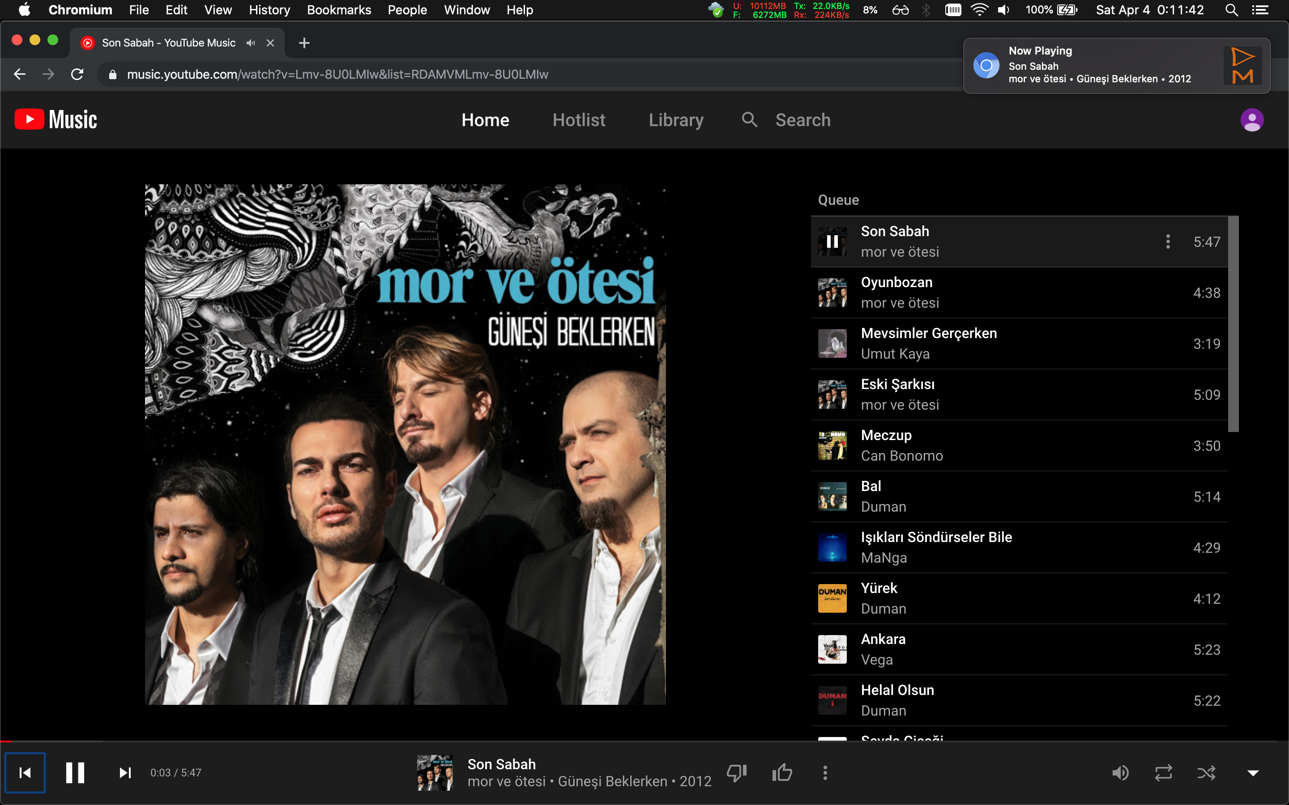Open the user account avatar
Viewport: 1289px width, 805px height.
pos(1252,120)
